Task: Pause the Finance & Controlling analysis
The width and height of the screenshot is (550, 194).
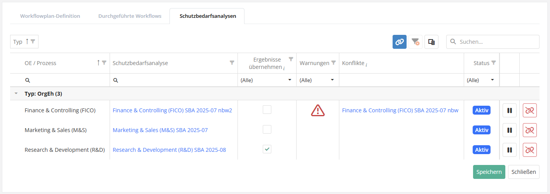Action: 509,110
